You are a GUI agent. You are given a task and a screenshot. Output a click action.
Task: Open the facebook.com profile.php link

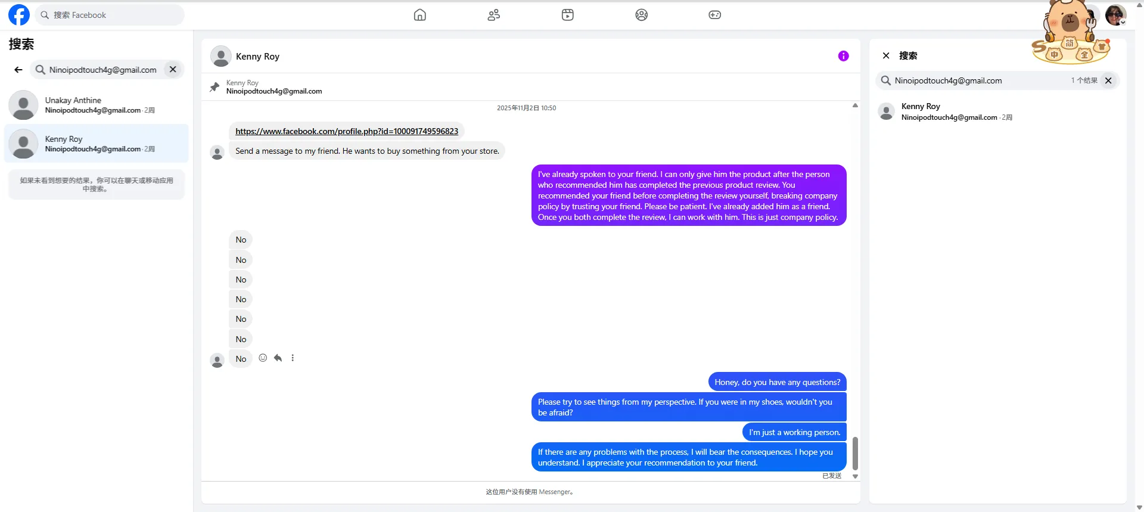pyautogui.click(x=347, y=131)
